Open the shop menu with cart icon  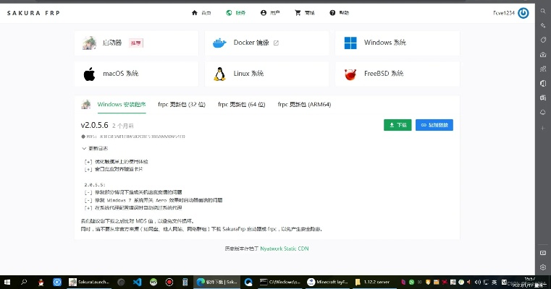pos(304,12)
